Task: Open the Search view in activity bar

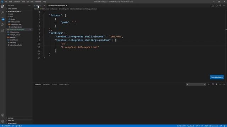Action: click(x=3, y=12)
